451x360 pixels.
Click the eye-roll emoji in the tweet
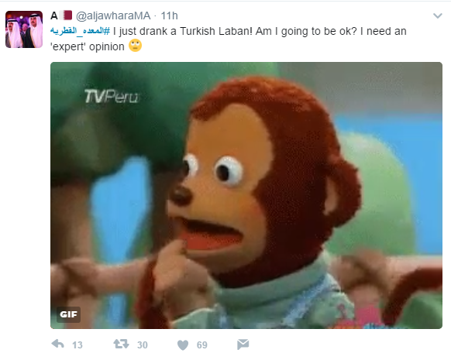point(135,46)
